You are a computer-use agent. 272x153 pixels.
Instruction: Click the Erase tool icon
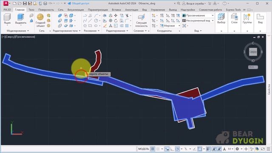pos(105,25)
